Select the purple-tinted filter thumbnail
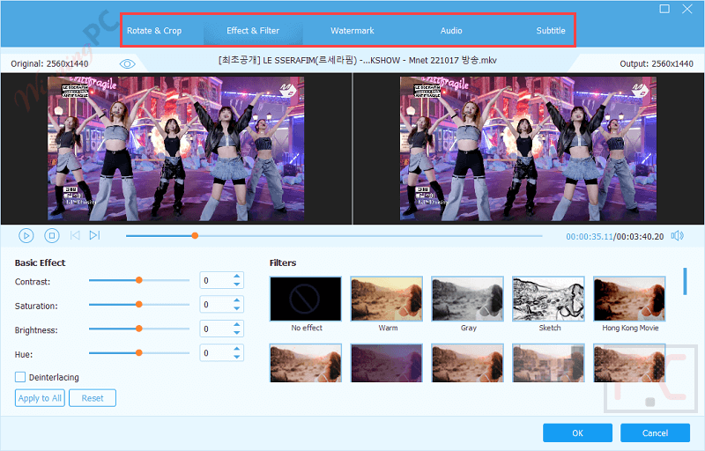Viewport: 705px width, 451px height. click(x=387, y=363)
